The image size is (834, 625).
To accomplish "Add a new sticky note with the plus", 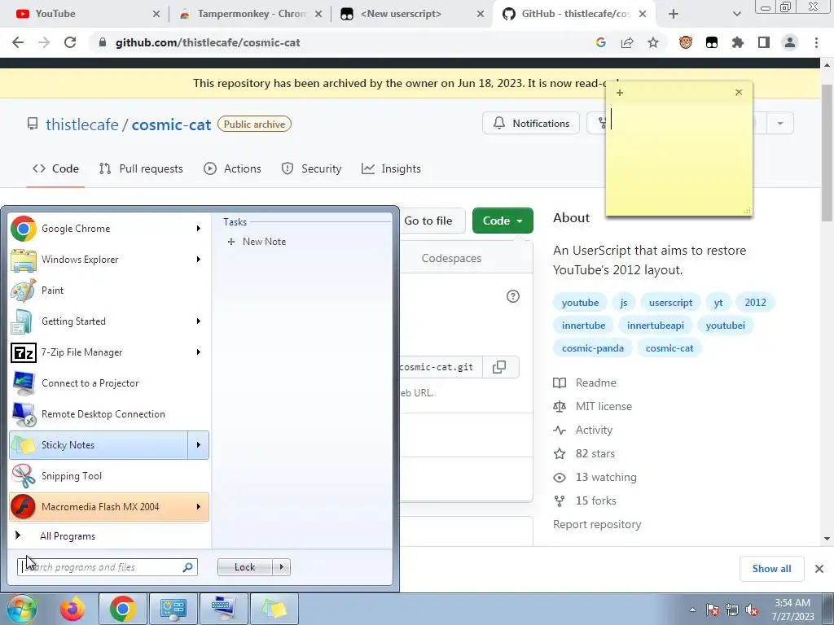I will click(x=620, y=93).
